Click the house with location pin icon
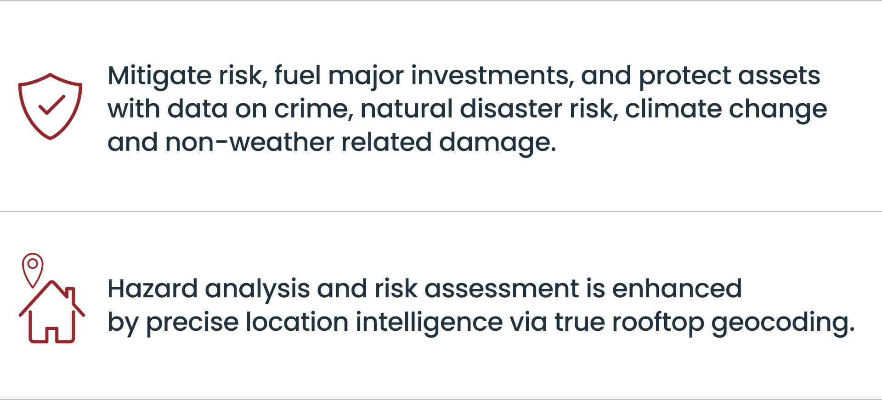Screen dimensions: 882x400 [51, 298]
